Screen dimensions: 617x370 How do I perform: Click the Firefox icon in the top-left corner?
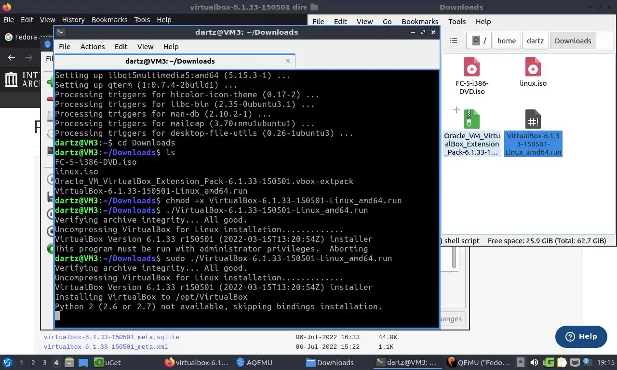[x=7, y=7]
